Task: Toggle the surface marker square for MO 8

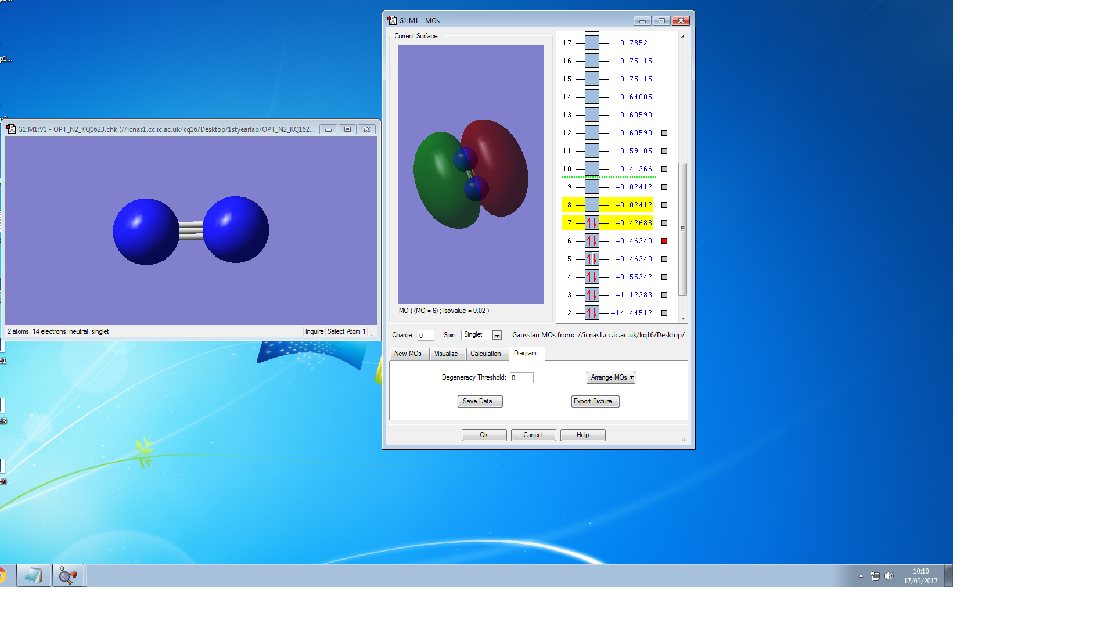Action: 664,205
